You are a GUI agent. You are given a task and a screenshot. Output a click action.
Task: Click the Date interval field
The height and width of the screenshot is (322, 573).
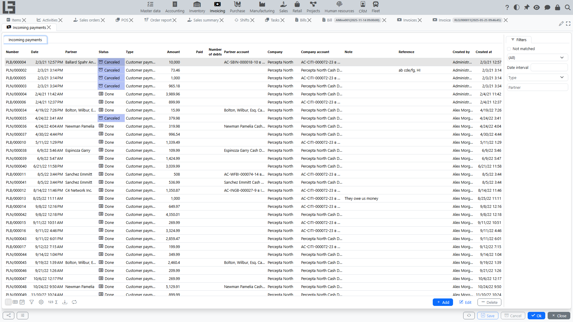point(549,68)
